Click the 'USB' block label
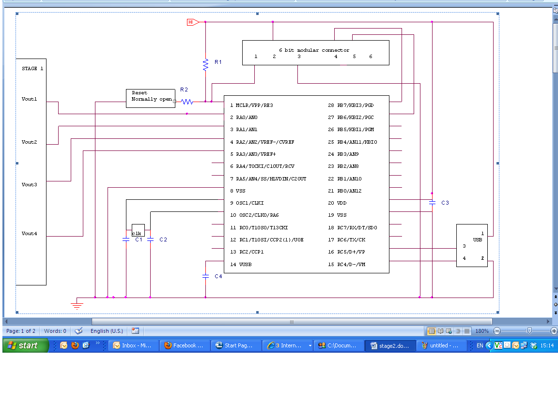The width and height of the screenshot is (558, 418). pyautogui.click(x=478, y=239)
